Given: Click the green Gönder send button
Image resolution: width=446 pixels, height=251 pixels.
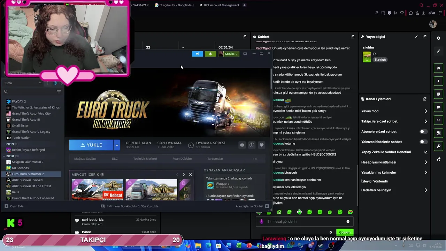Looking at the screenshot, I should click(345, 233).
